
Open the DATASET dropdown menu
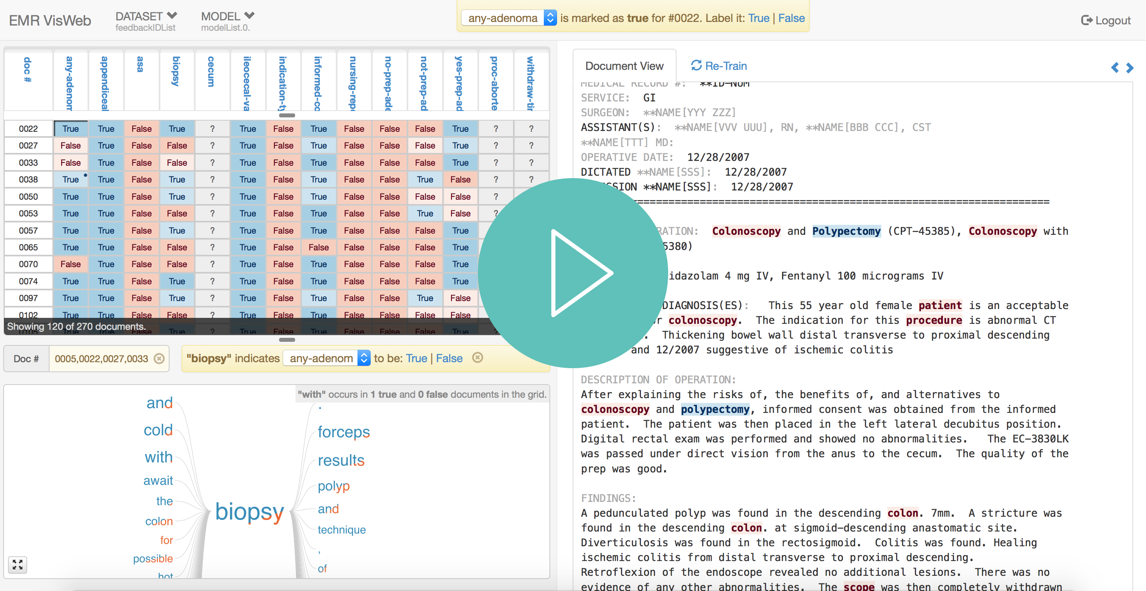146,16
